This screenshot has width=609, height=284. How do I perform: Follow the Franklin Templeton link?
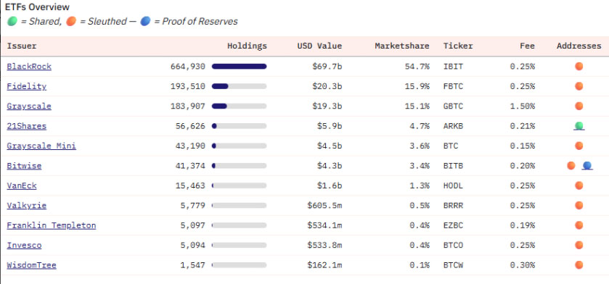pyautogui.click(x=52, y=225)
